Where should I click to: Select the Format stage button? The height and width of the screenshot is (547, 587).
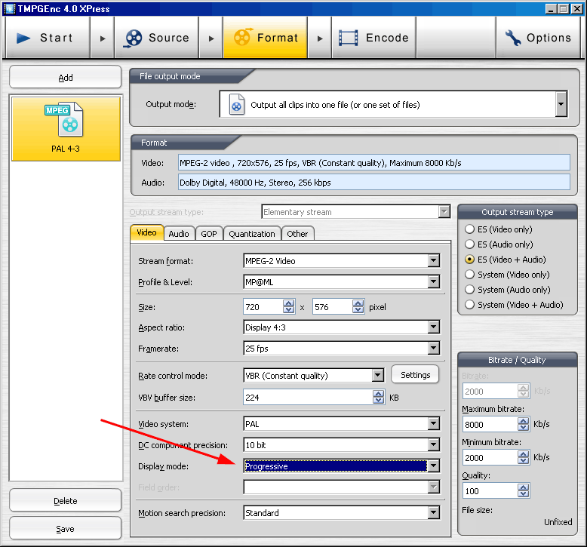tap(266, 38)
